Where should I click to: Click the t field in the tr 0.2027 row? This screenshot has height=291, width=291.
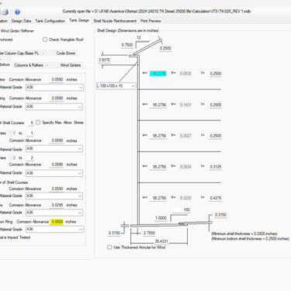tap(216, 136)
